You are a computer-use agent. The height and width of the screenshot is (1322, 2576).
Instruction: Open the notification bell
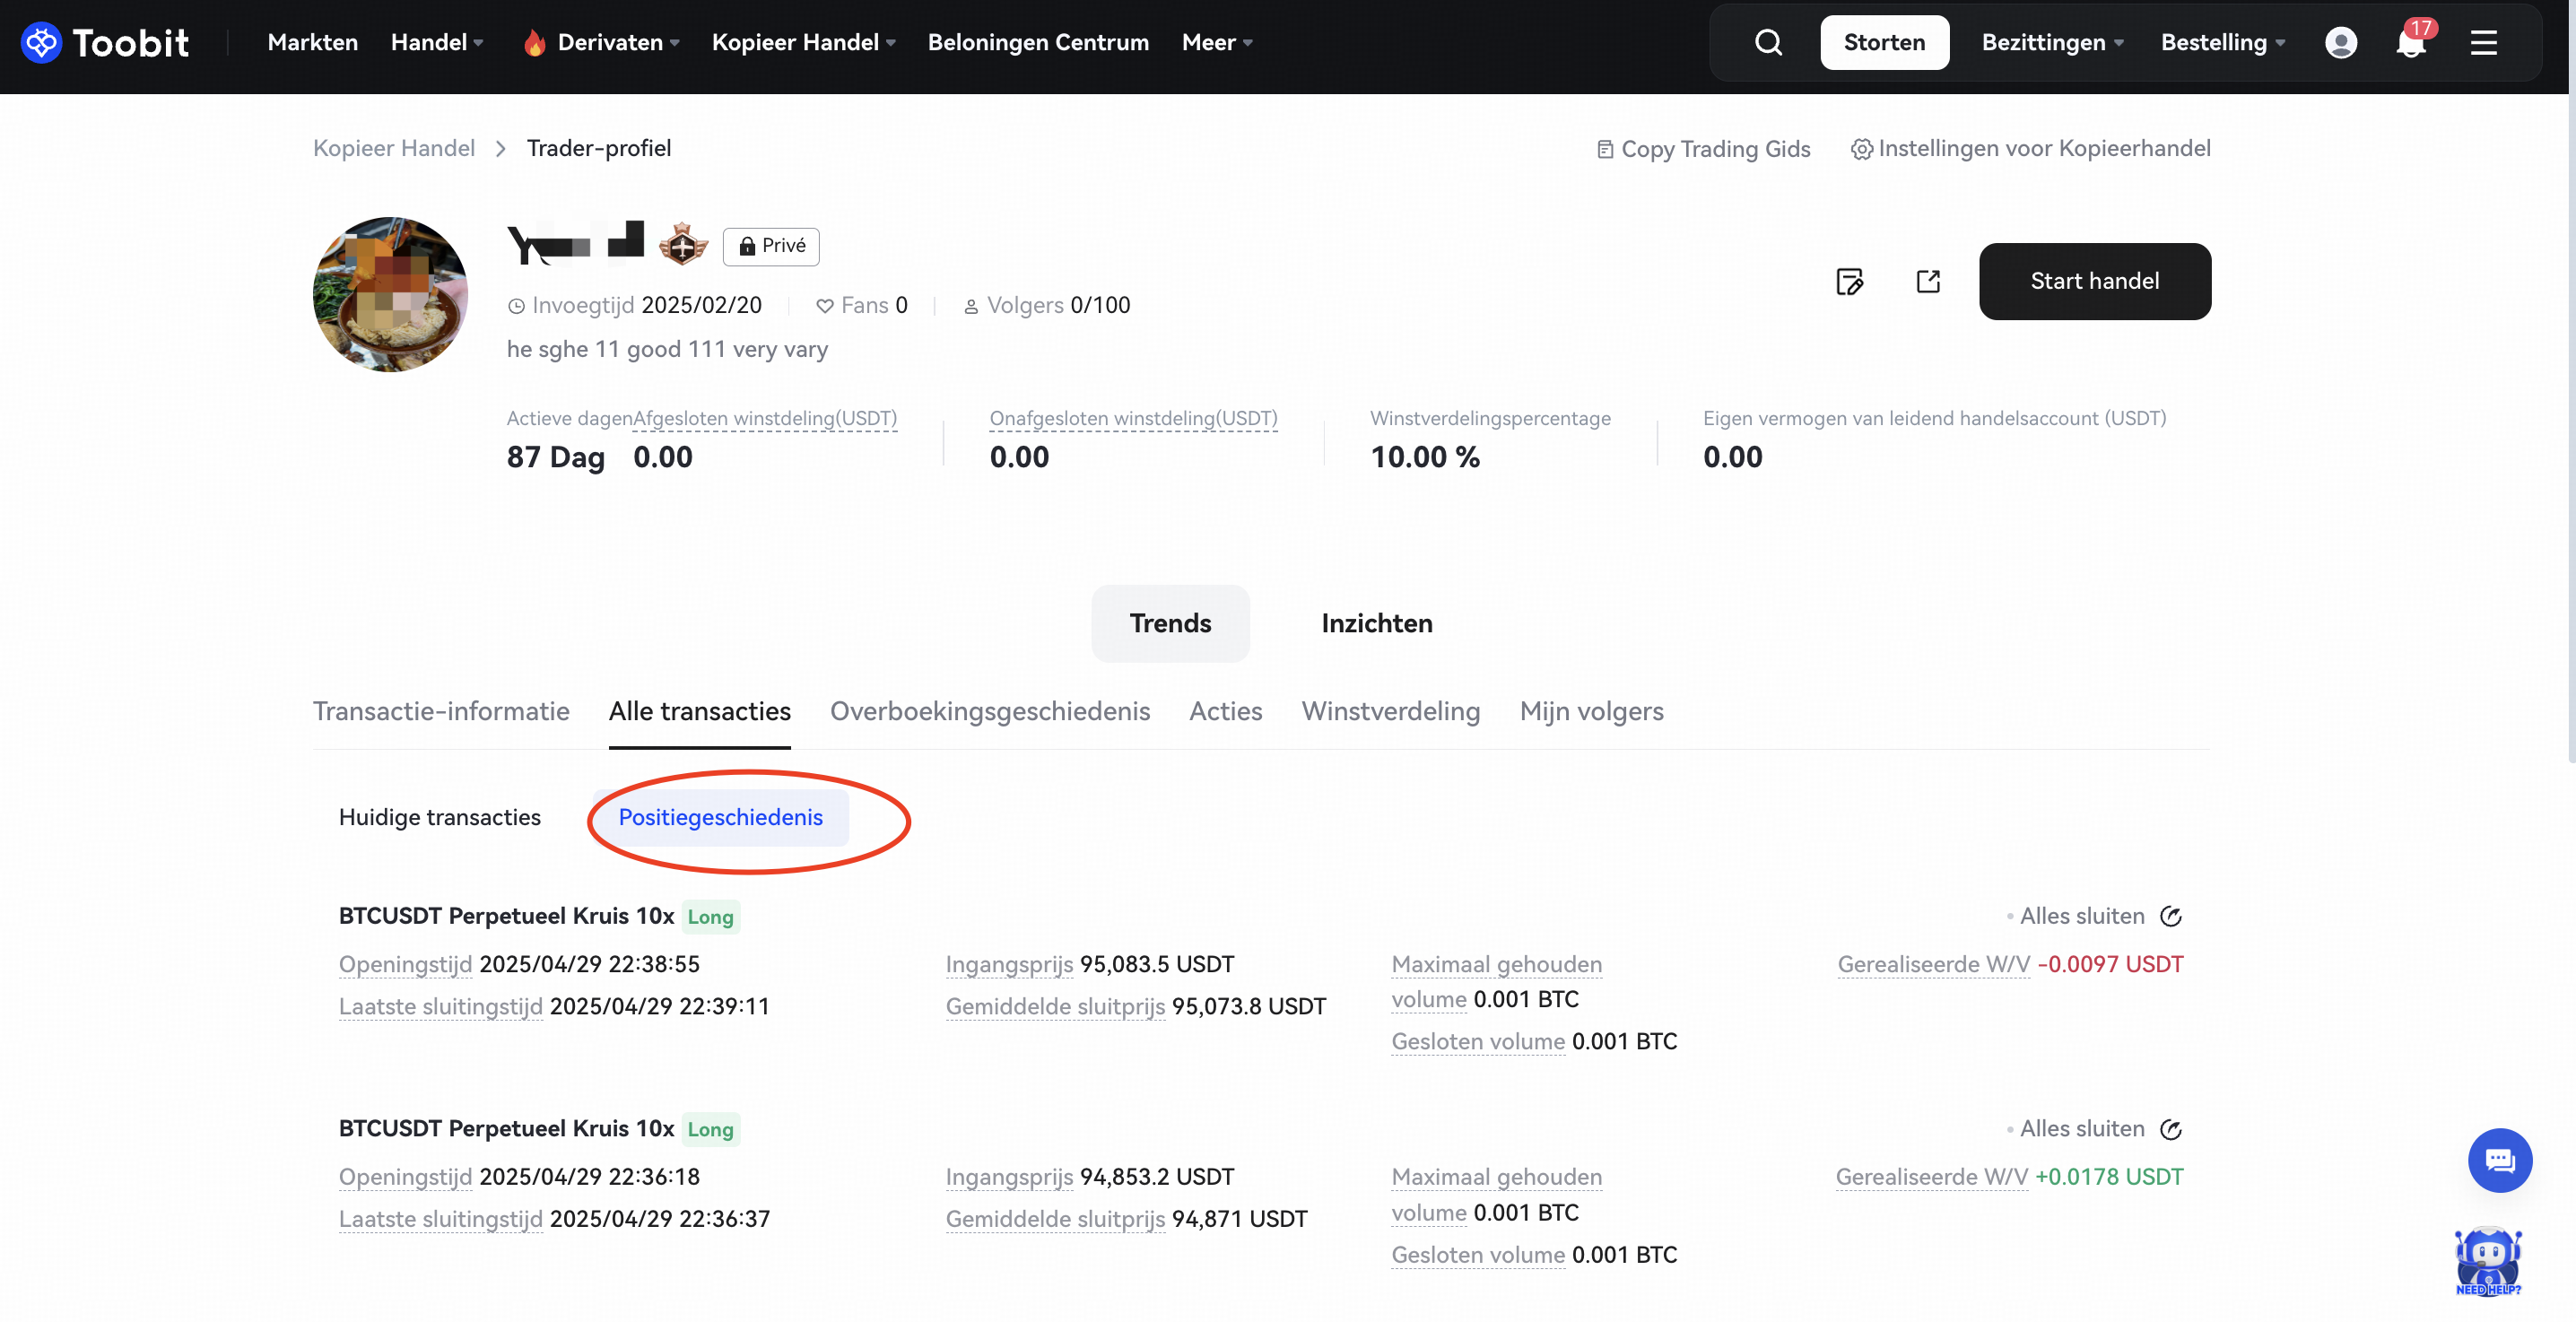(2410, 43)
